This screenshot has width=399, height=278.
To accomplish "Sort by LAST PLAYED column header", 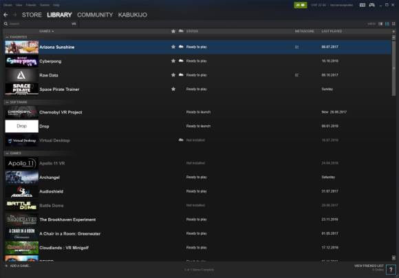I will click(x=332, y=32).
